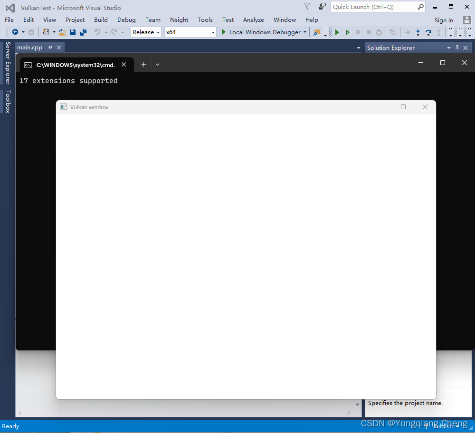The width and height of the screenshot is (475, 433).
Task: Click the Step Into icon
Action: pos(418,32)
